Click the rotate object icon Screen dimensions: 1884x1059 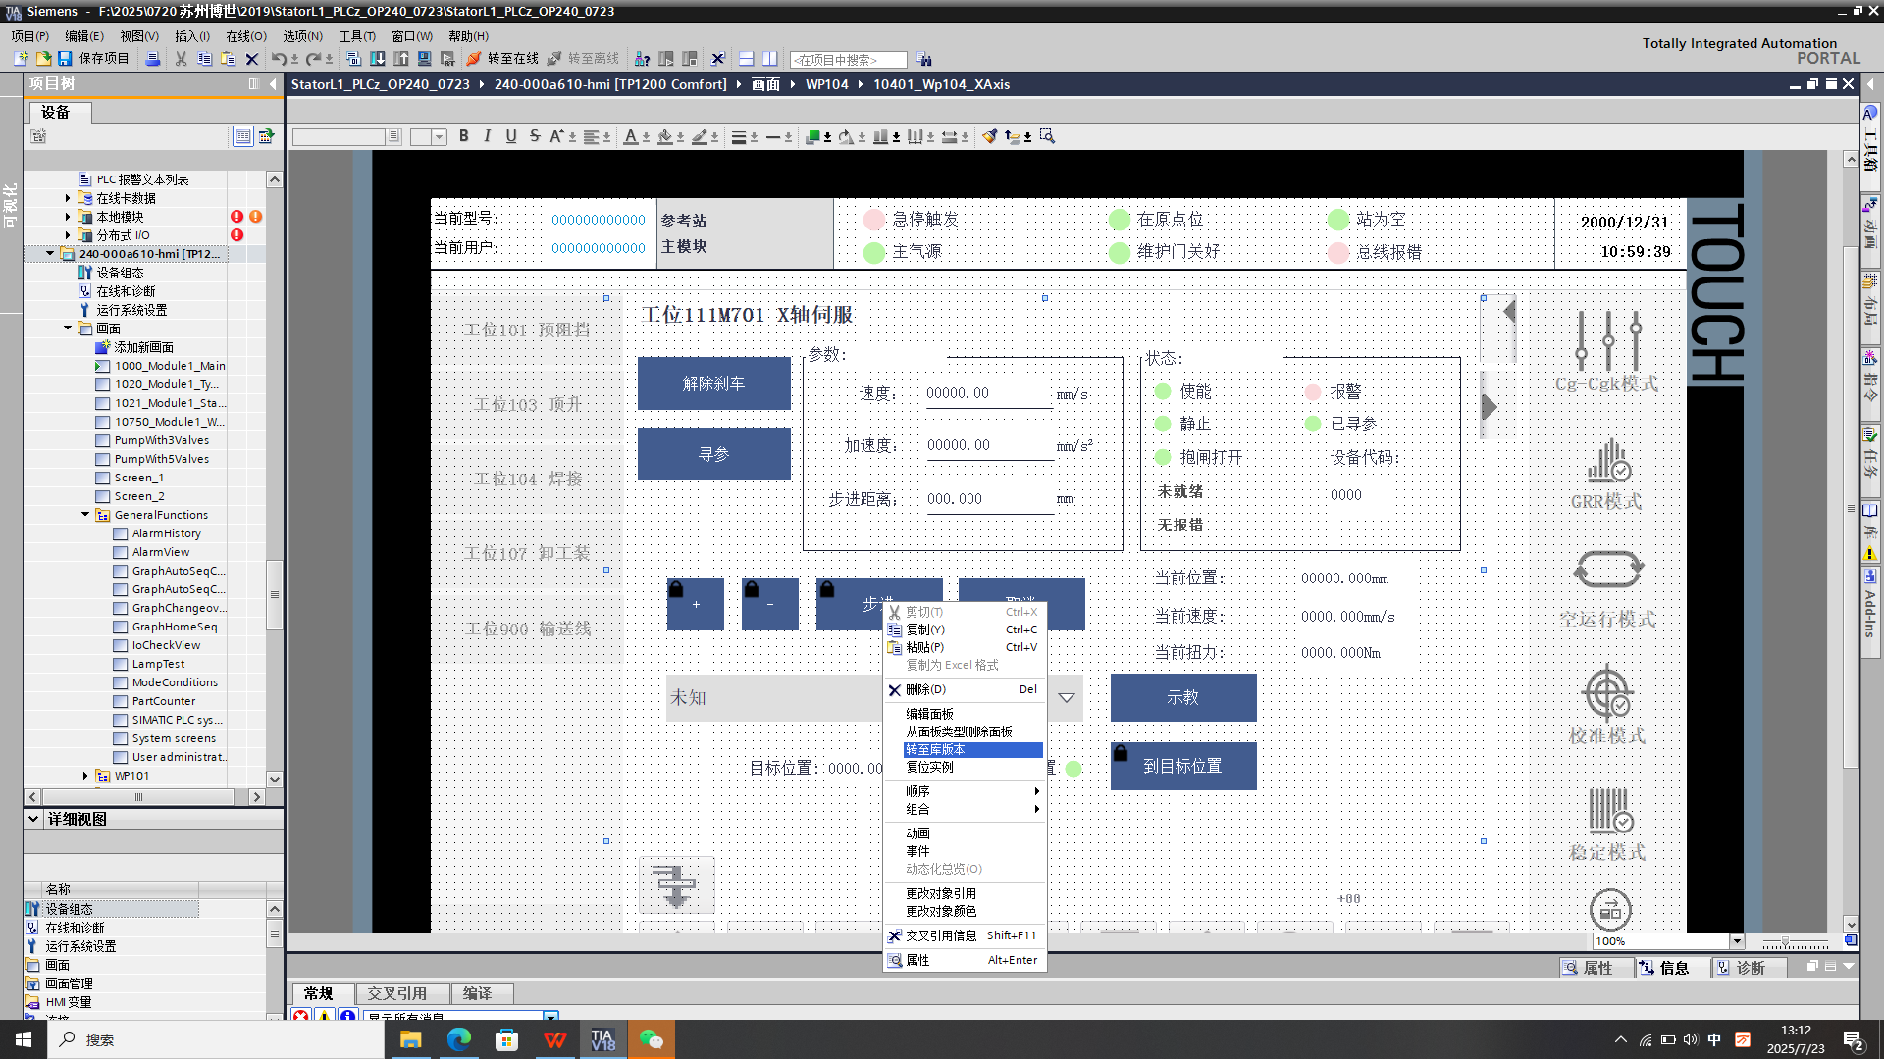click(846, 136)
